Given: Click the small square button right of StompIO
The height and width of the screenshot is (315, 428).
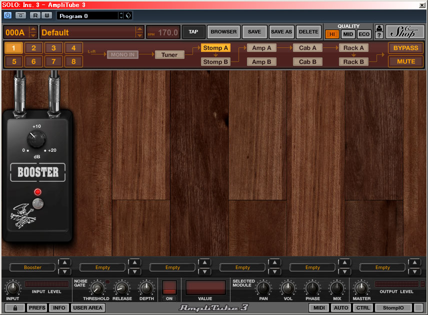Looking at the screenshot, I should tap(418, 308).
